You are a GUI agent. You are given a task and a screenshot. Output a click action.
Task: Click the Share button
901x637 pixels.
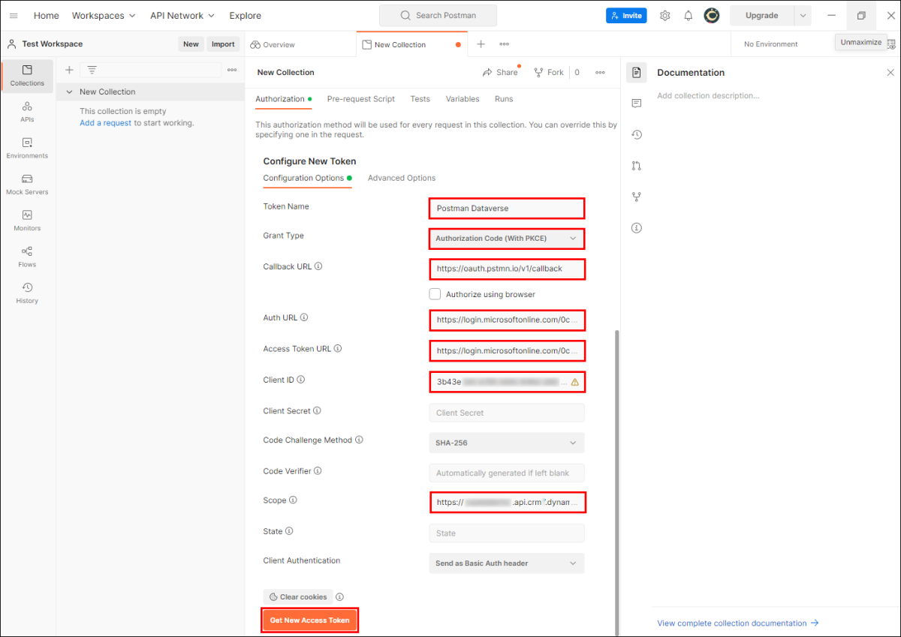pyautogui.click(x=501, y=72)
